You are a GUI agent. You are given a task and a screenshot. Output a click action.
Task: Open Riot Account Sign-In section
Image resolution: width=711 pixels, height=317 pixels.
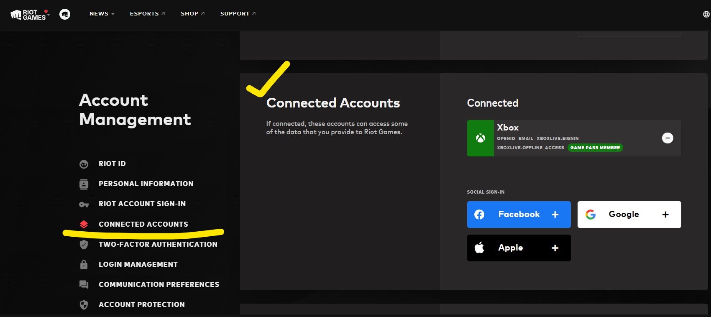142,204
